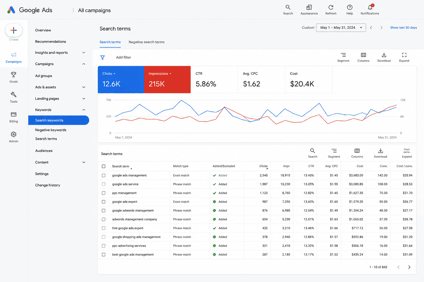424x282 pixels.
Task: Open Change history page
Action: (x=47, y=185)
